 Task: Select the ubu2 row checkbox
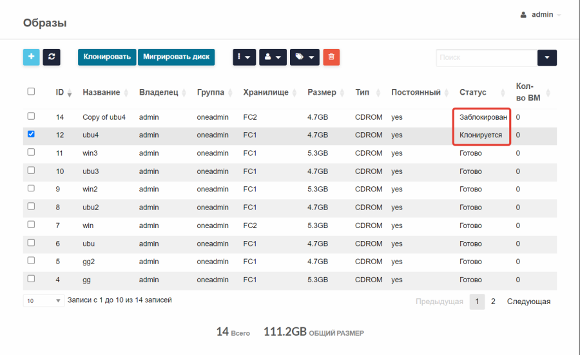click(x=31, y=206)
